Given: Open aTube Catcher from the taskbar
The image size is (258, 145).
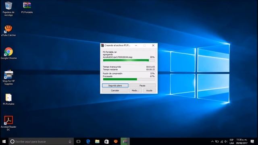Looking at the screenshot, I should pyautogui.click(x=116, y=141).
